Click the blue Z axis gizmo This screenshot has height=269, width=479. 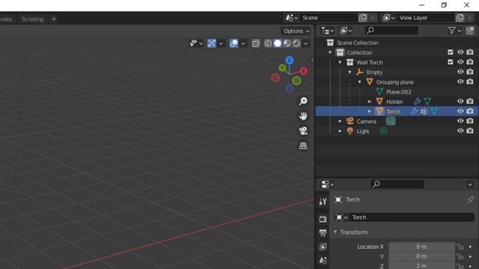coord(289,60)
